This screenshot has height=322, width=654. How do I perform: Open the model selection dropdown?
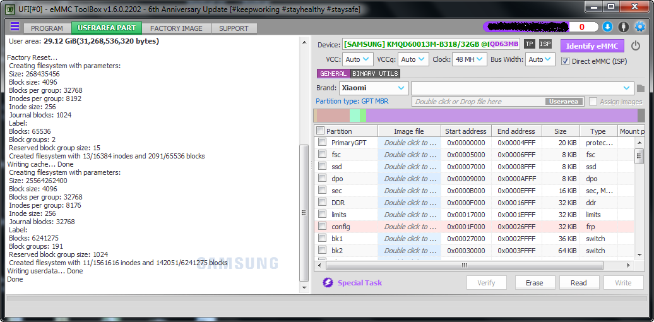point(522,88)
